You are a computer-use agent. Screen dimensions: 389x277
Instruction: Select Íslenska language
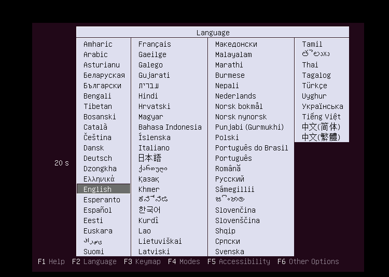(155, 137)
